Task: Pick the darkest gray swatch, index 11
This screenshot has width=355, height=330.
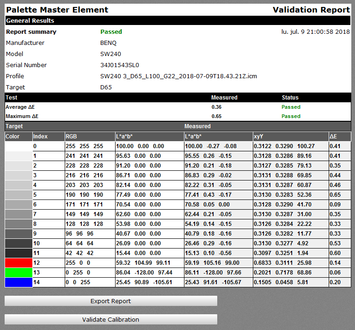Action: 18,253
